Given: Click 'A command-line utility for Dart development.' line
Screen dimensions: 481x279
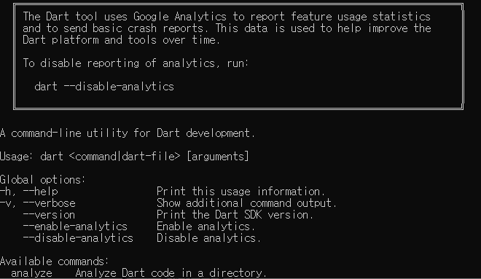Looking at the screenshot, I should (128, 133).
